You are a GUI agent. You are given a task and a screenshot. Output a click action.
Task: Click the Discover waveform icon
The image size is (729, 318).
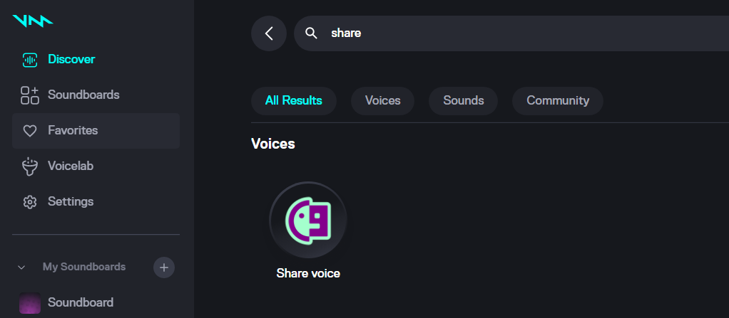tap(29, 59)
